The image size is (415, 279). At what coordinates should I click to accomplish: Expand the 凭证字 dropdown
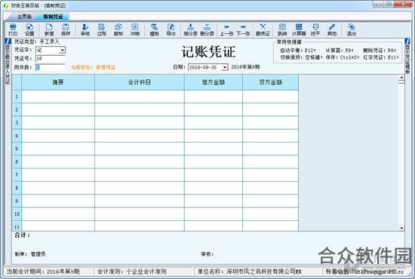(x=62, y=50)
